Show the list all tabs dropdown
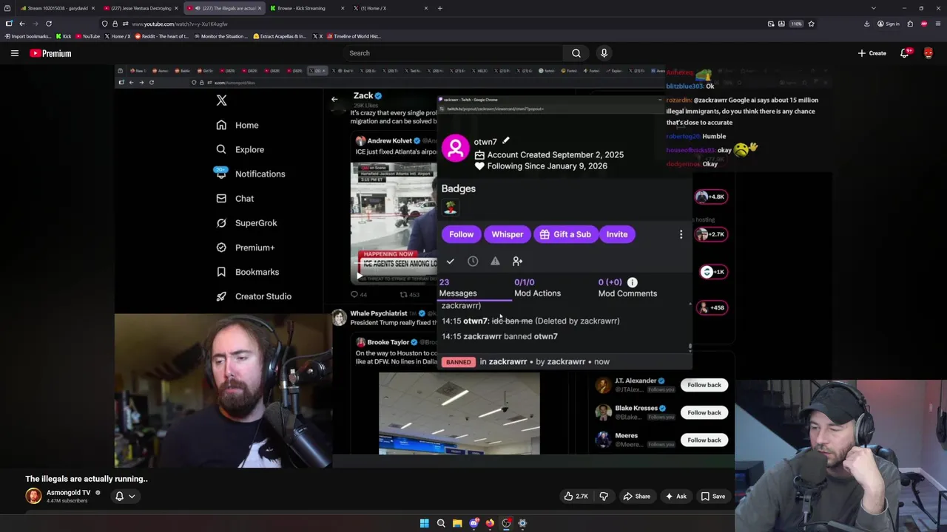 tap(874, 8)
